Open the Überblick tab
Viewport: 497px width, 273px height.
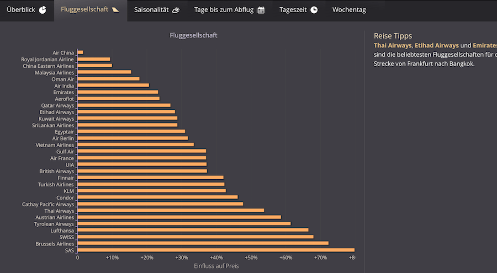click(27, 10)
